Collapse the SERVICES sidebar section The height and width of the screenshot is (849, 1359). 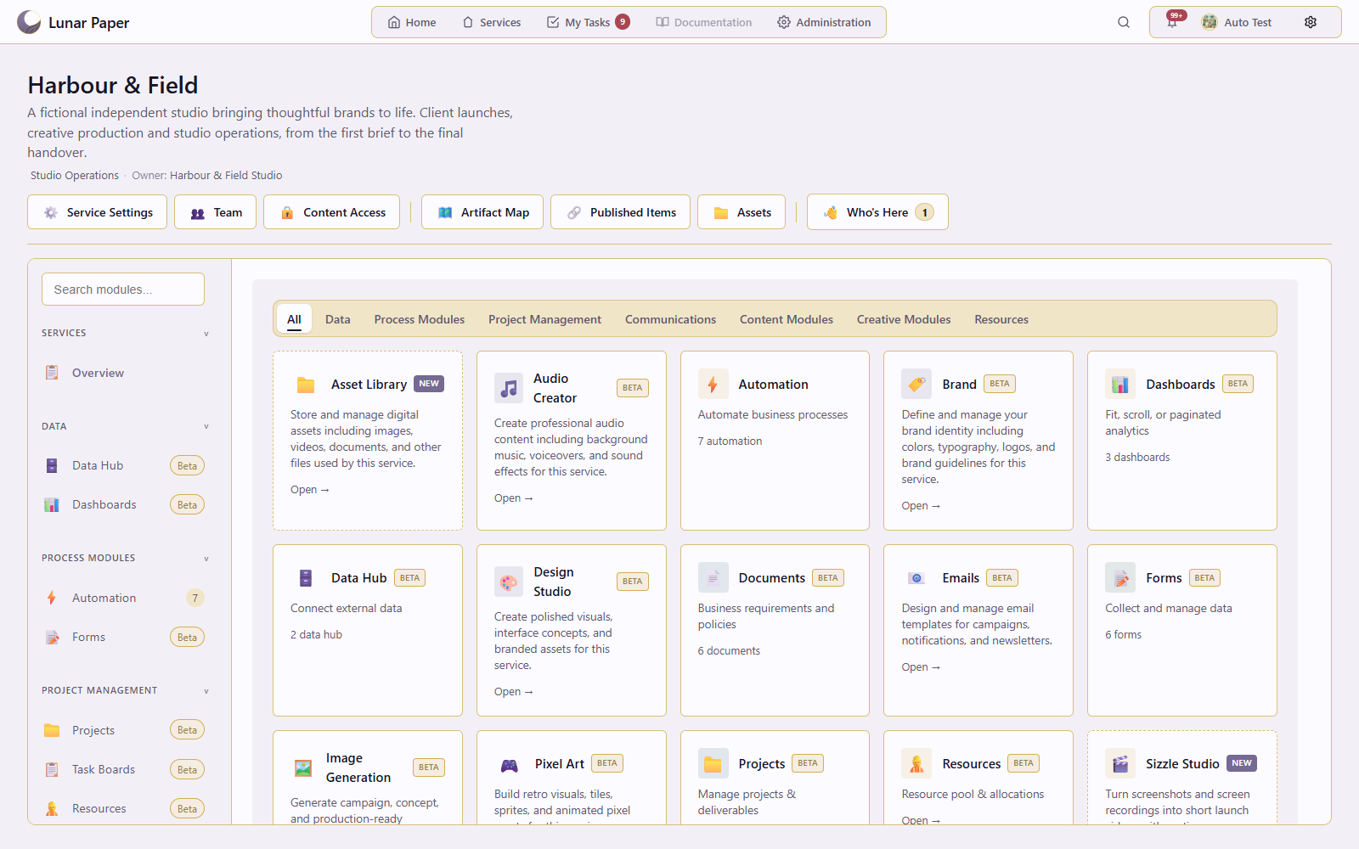(x=206, y=334)
